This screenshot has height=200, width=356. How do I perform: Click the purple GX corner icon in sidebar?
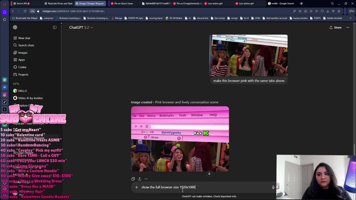(x=4, y=12)
